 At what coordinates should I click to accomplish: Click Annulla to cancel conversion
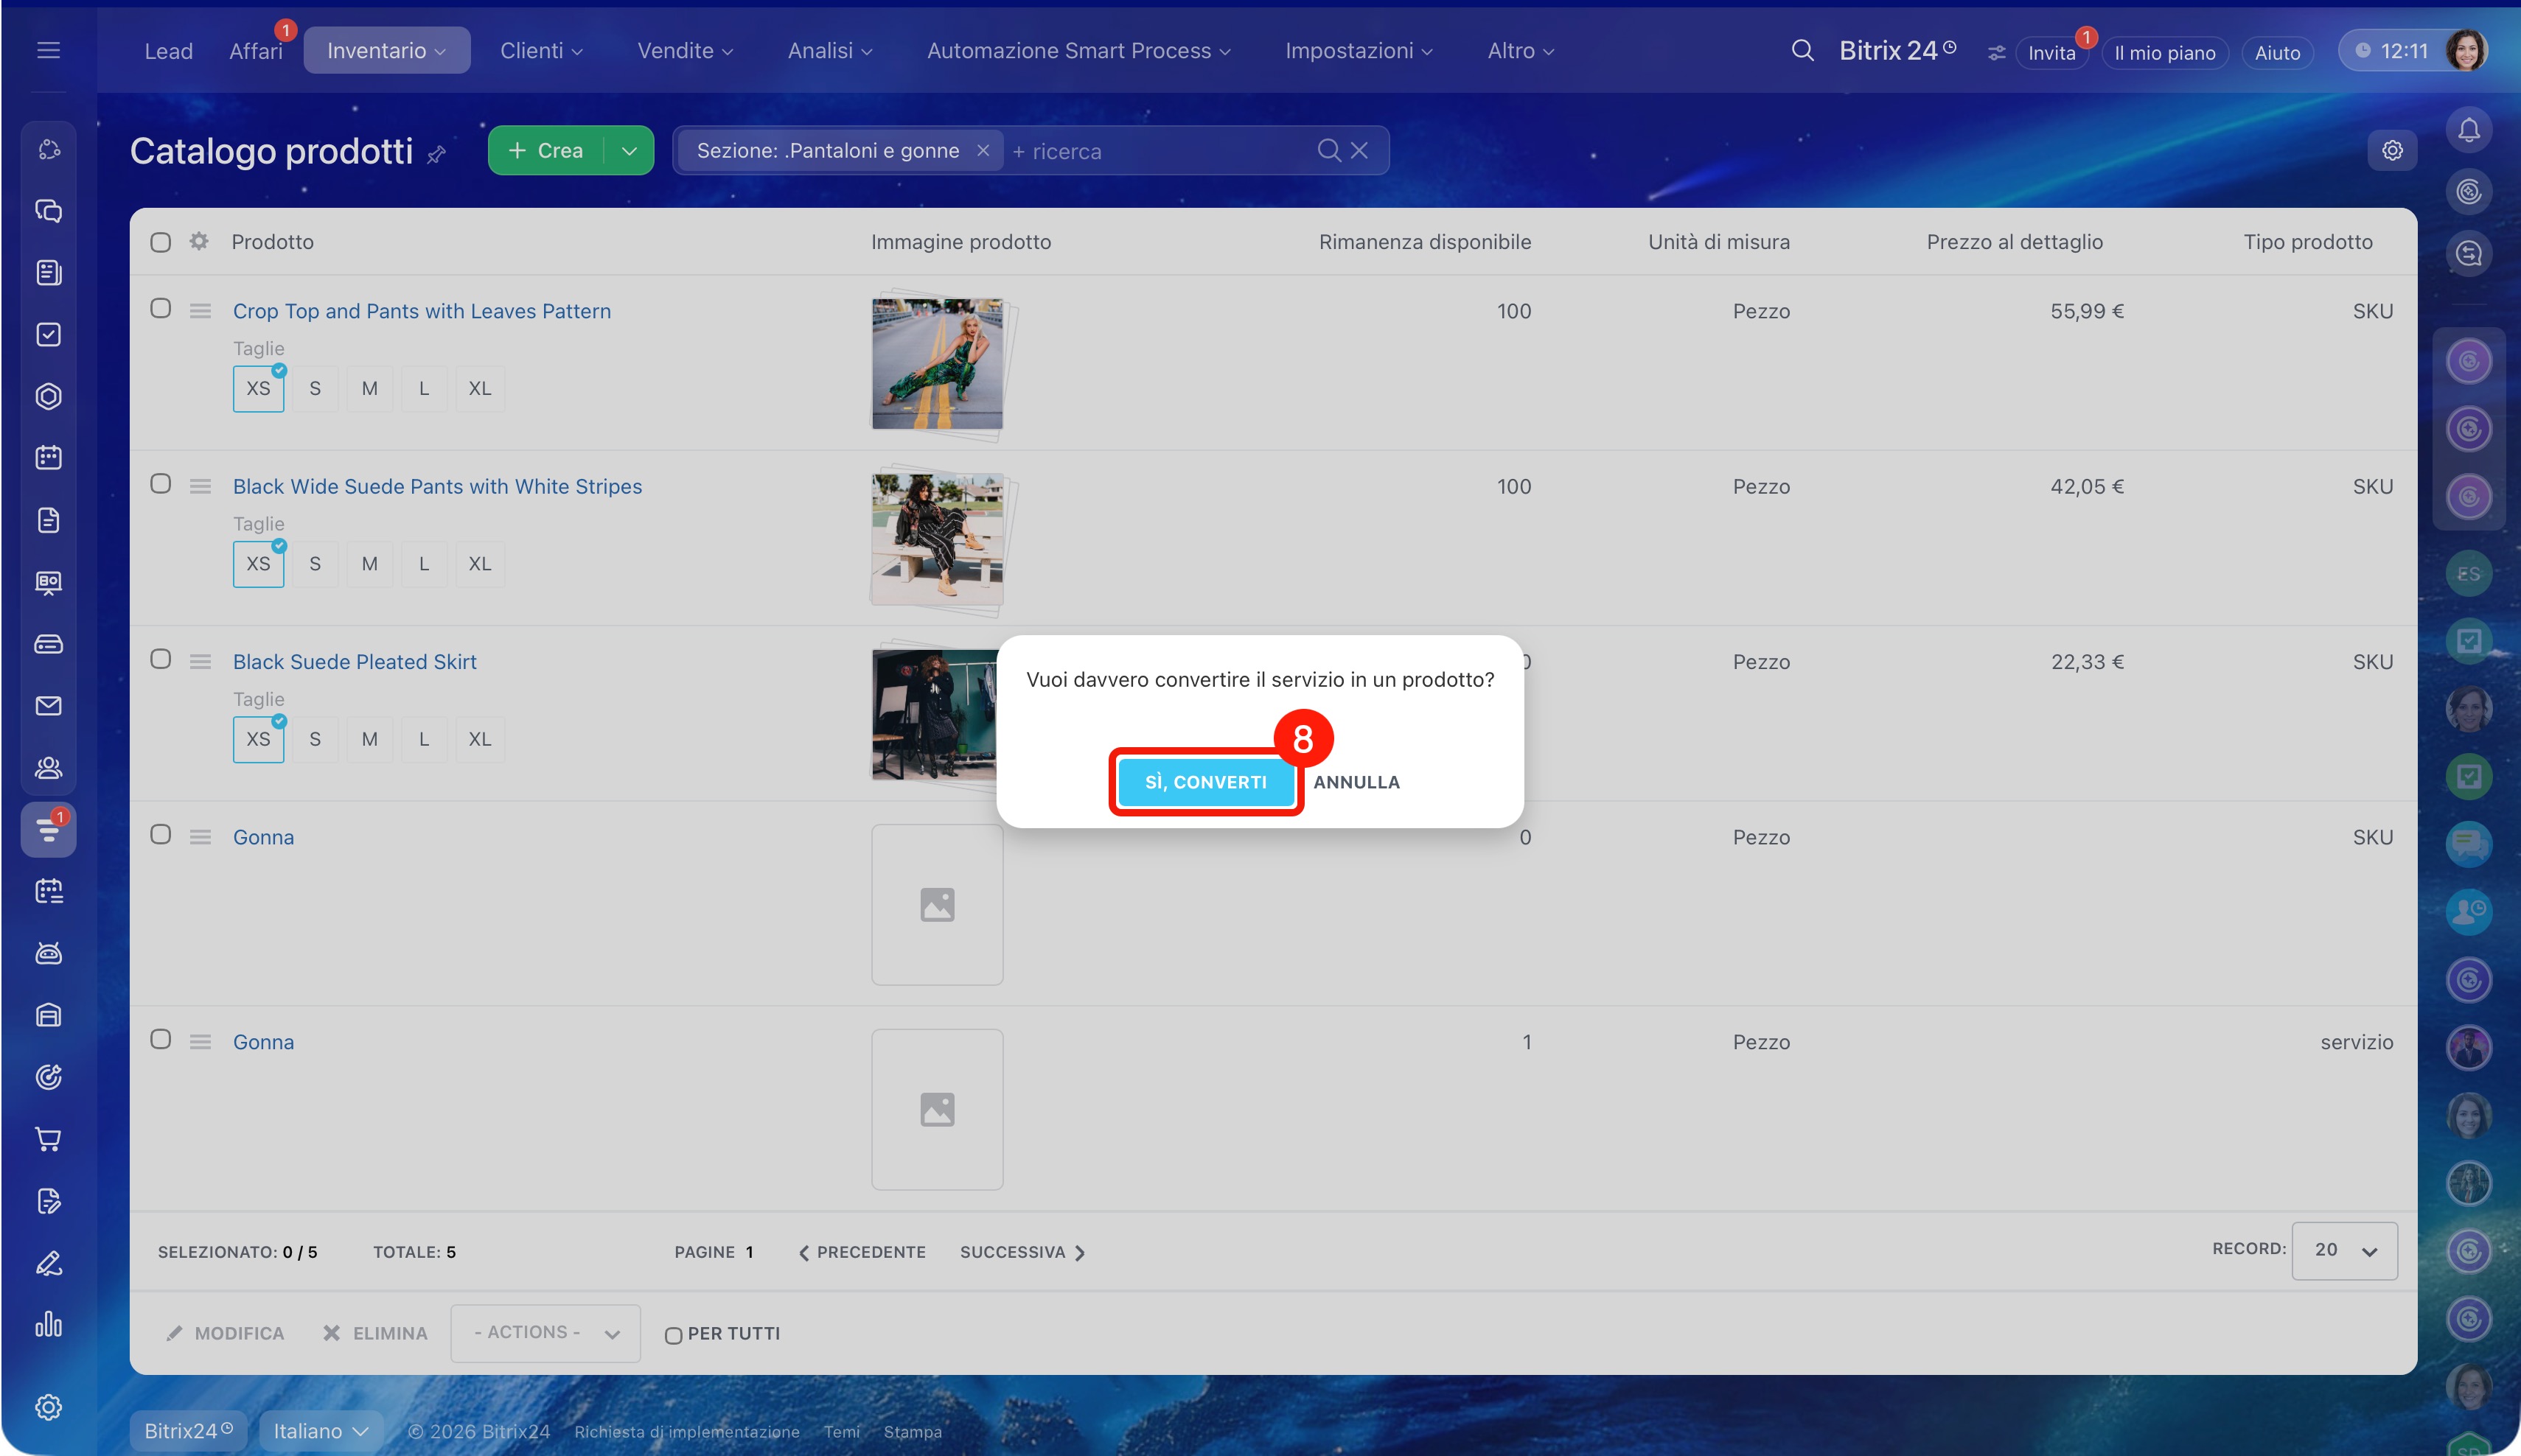pyautogui.click(x=1356, y=782)
